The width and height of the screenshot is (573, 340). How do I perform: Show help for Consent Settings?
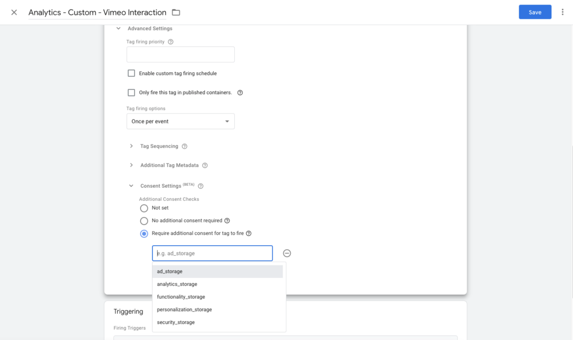tap(201, 186)
